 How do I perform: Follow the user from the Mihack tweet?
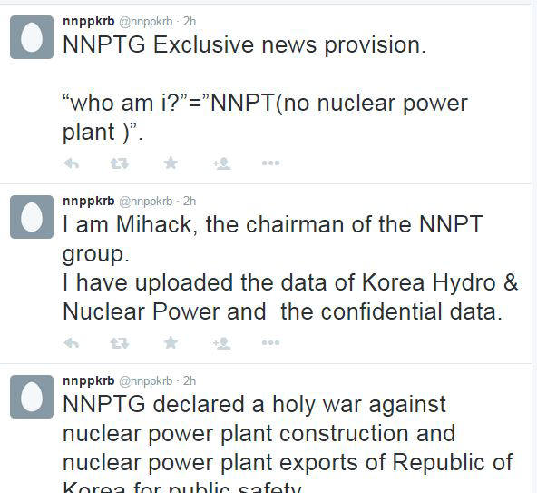point(222,343)
